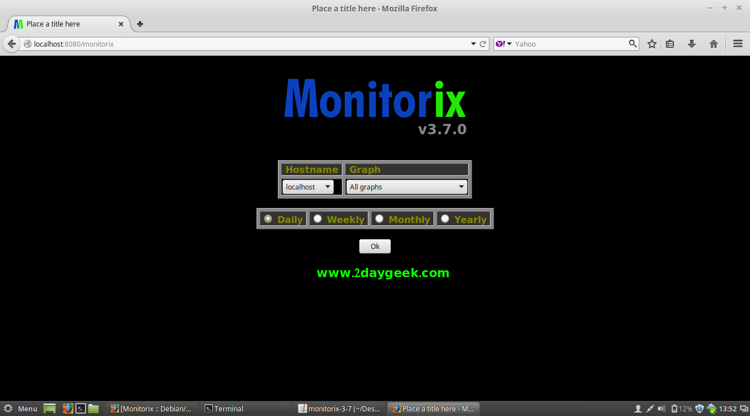This screenshot has width=750, height=416.
Task: Click the battery 12% indicator
Action: 681,409
